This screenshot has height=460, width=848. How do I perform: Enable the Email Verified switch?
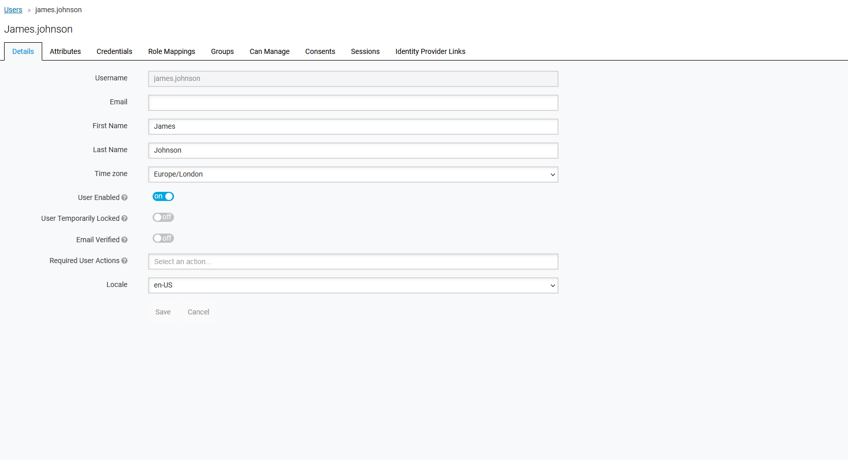coord(163,238)
